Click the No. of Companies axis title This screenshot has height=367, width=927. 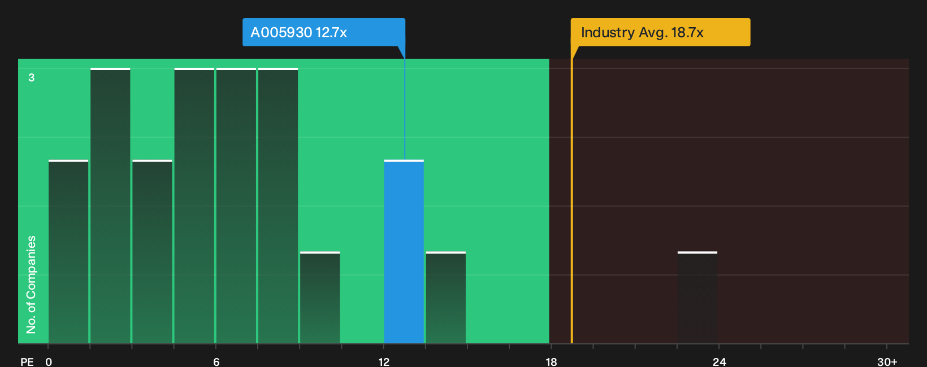pyautogui.click(x=31, y=285)
